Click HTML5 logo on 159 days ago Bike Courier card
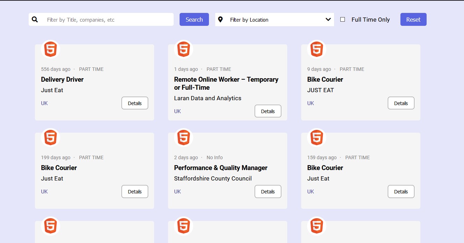Screen dimensions: 464x243 tap(317, 138)
